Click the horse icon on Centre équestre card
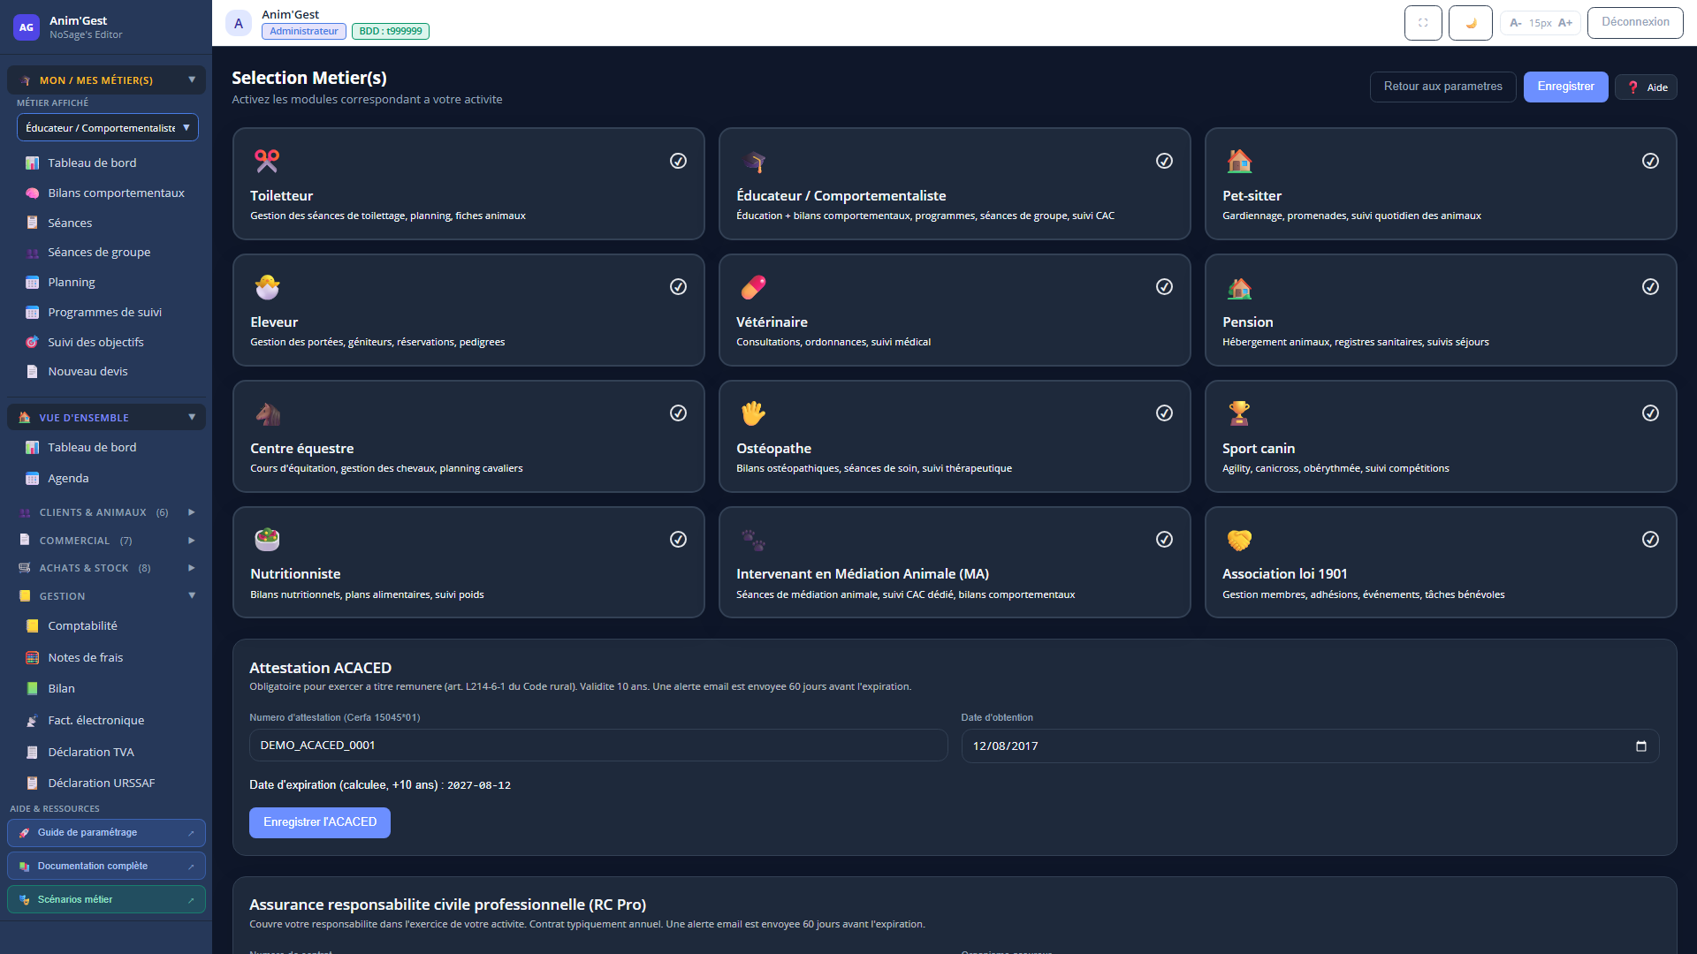Viewport: 1697px width, 954px height. (x=267, y=413)
